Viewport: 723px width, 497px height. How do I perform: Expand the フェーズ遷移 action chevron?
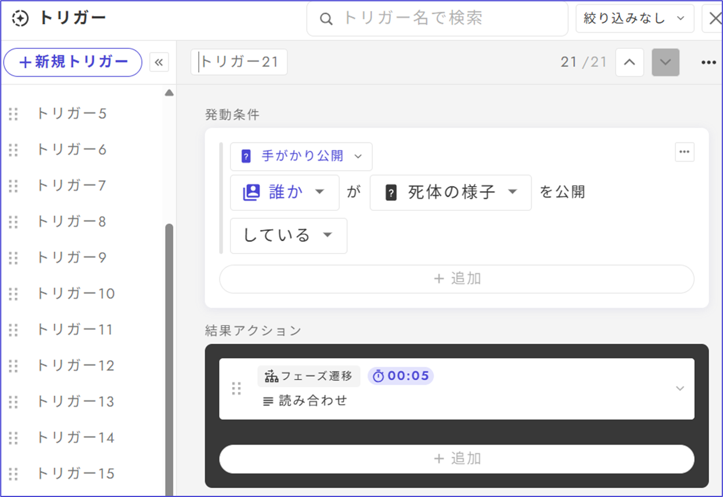point(680,389)
